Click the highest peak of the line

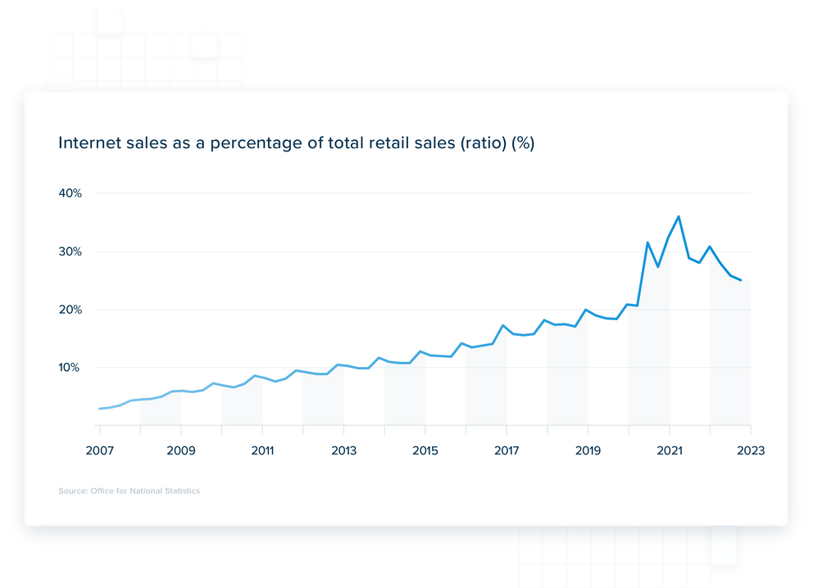point(679,216)
